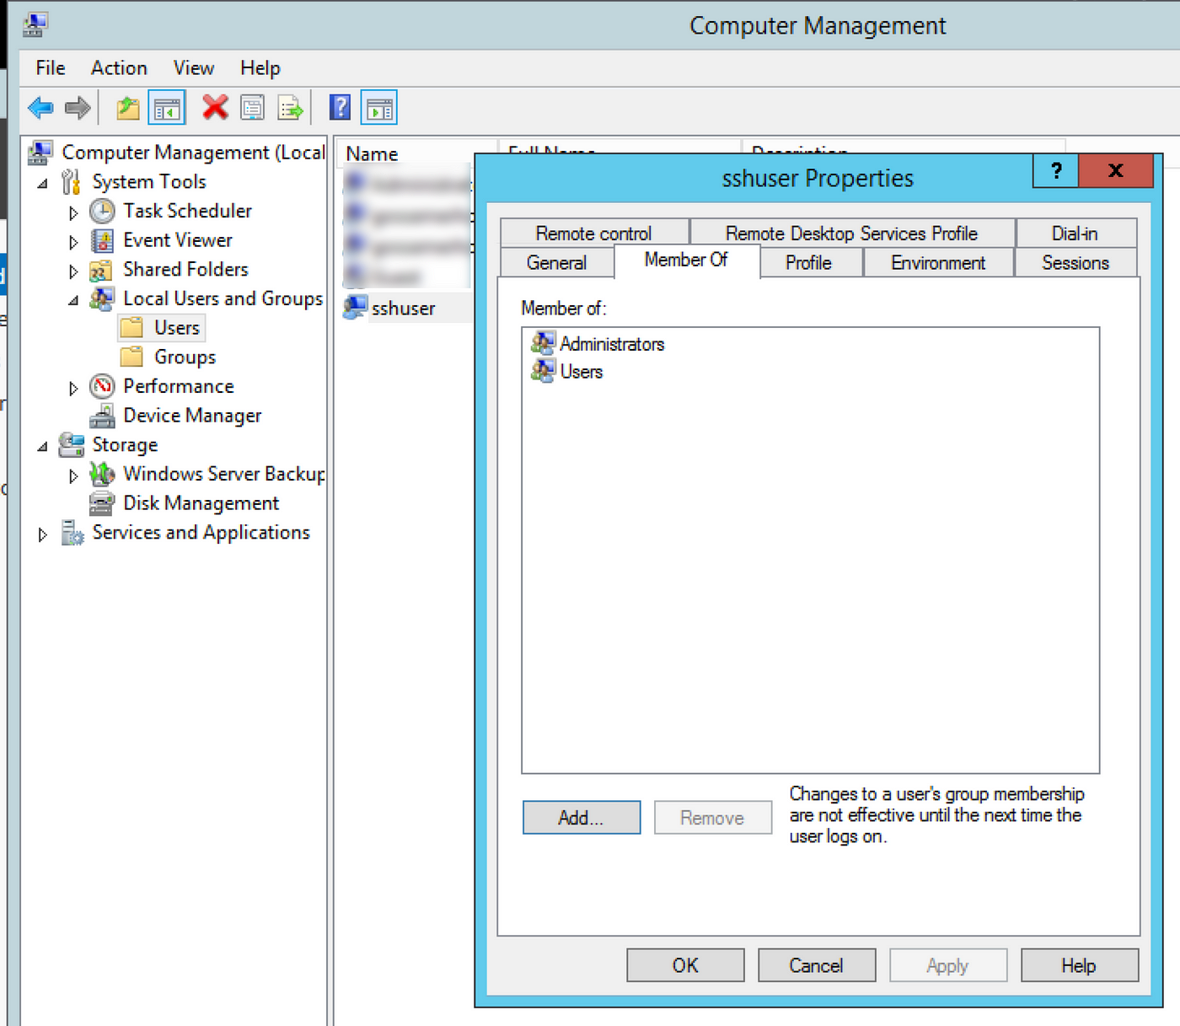Click the Groups folder icon in tree
Viewport: 1180px width, 1026px height.
tap(131, 357)
